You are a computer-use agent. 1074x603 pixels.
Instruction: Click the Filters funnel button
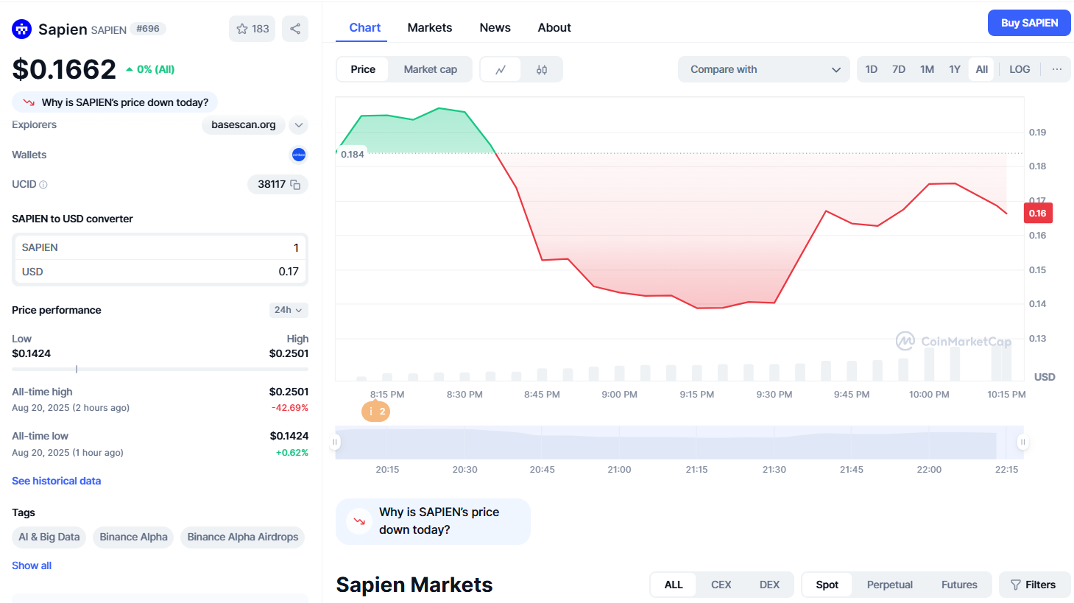[x=1034, y=585]
